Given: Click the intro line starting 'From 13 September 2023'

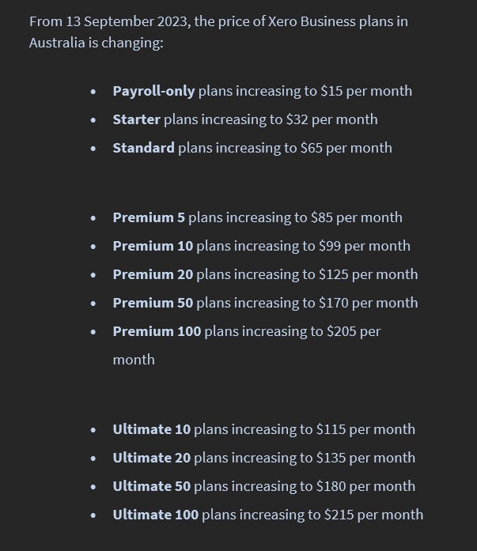Looking at the screenshot, I should pyautogui.click(x=218, y=21).
